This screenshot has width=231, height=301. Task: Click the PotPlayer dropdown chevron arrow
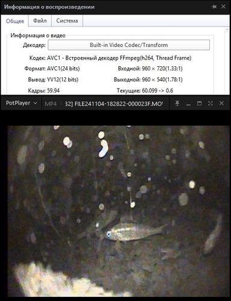click(35, 103)
